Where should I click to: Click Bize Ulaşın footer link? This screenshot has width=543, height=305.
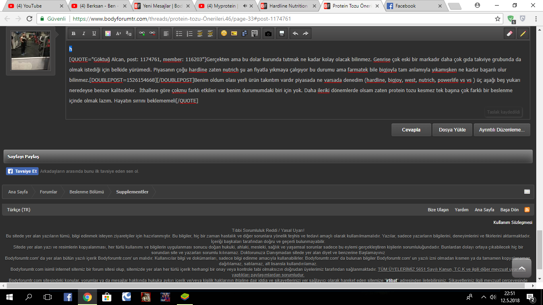[x=438, y=210]
